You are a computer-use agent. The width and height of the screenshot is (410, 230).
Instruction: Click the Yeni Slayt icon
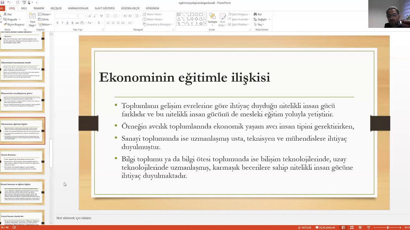(32, 16)
